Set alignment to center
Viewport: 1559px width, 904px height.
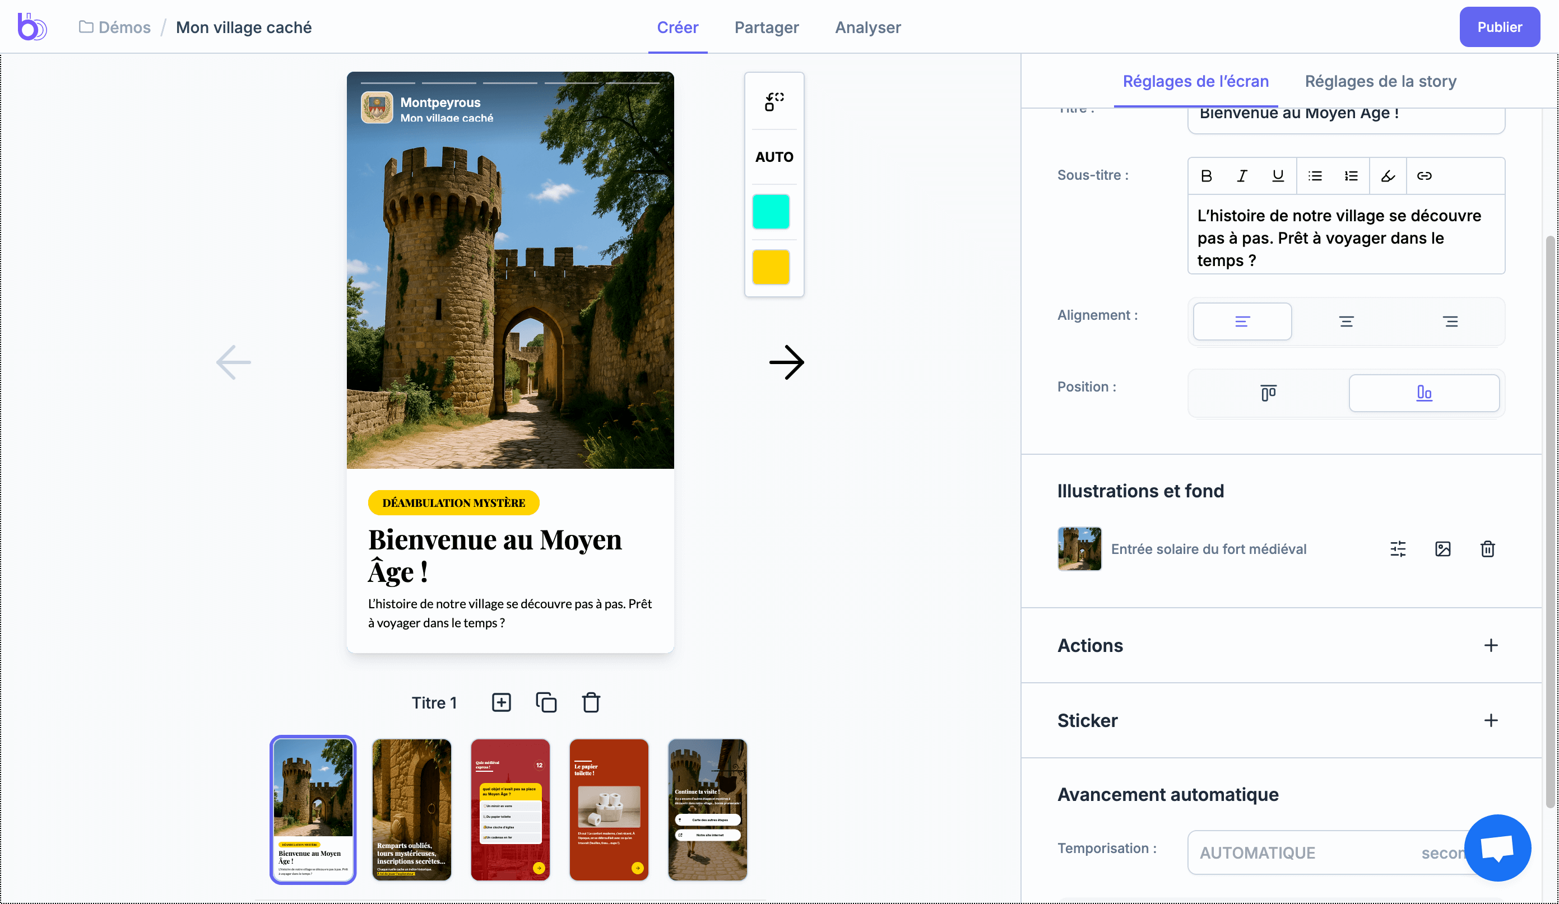(x=1346, y=321)
